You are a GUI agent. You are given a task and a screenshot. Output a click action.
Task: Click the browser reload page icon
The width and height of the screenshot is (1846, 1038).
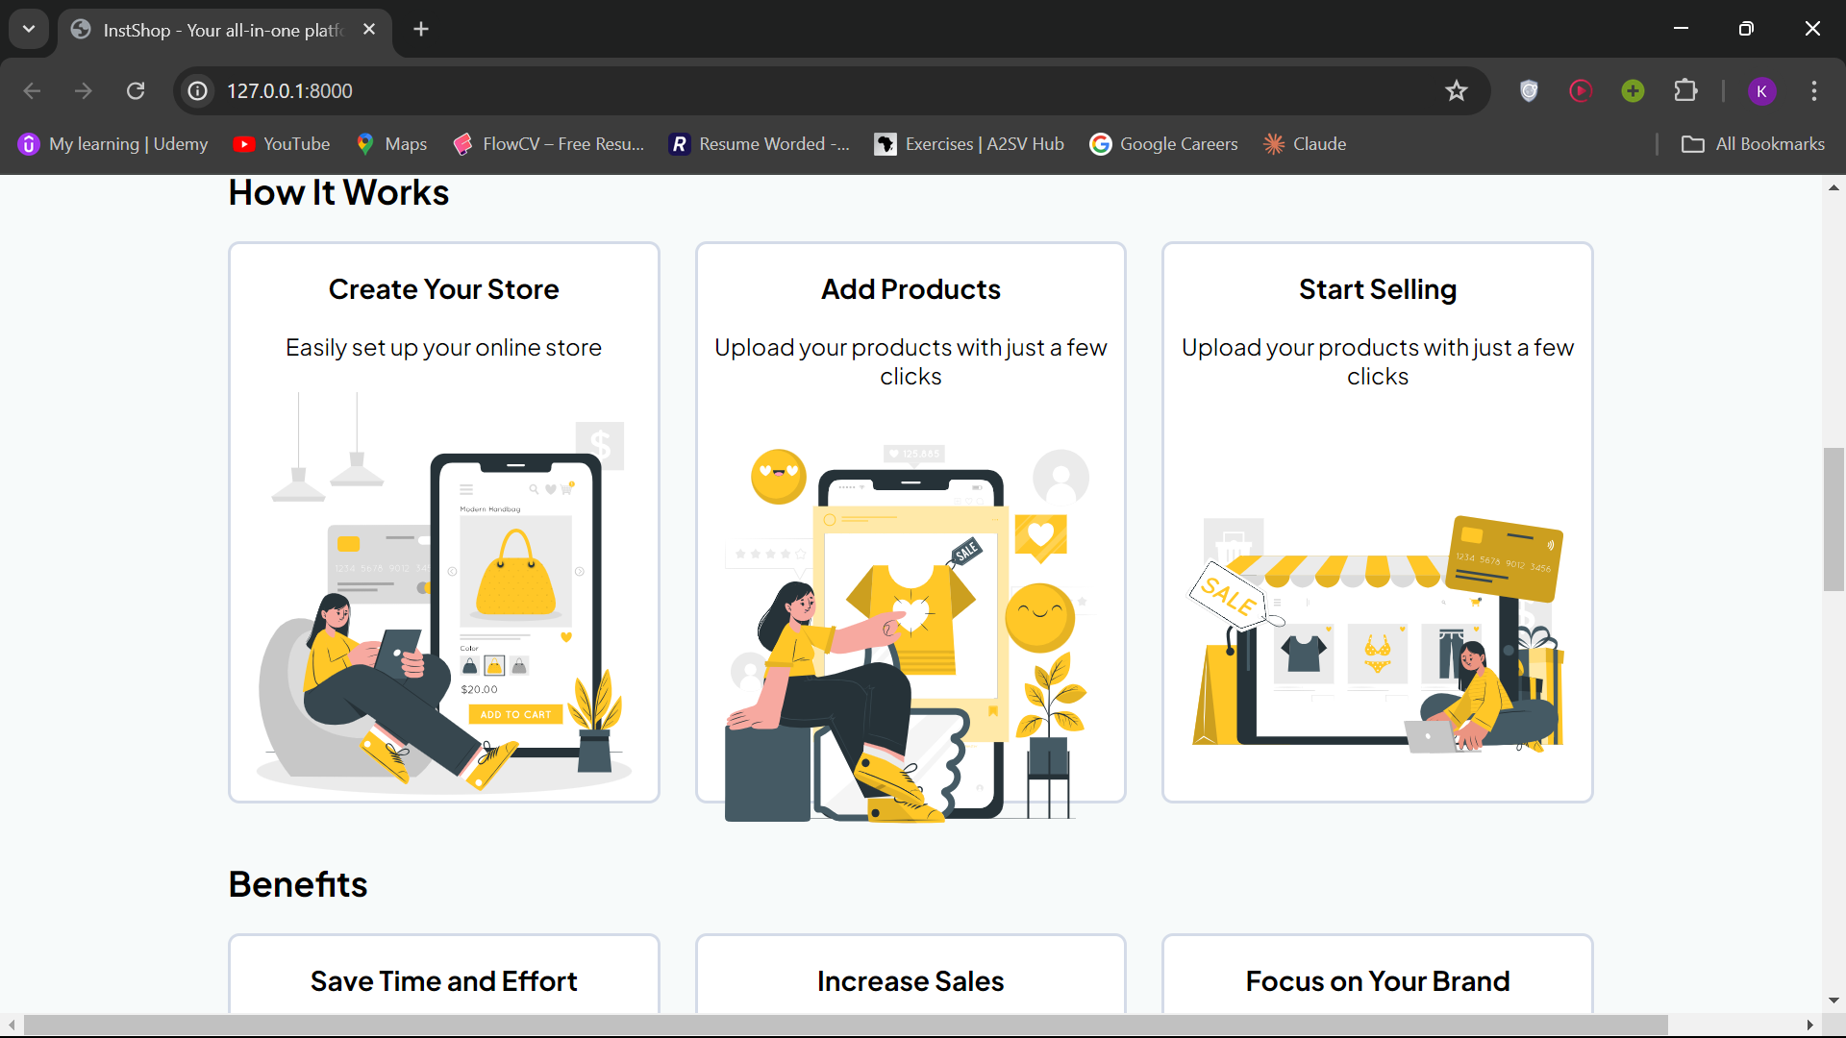pos(136,90)
